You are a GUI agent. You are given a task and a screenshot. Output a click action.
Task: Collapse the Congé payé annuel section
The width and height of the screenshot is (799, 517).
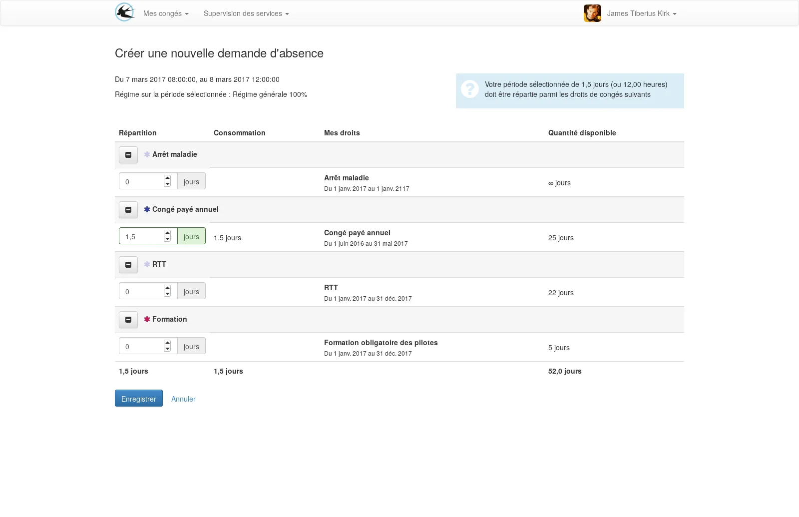click(128, 210)
